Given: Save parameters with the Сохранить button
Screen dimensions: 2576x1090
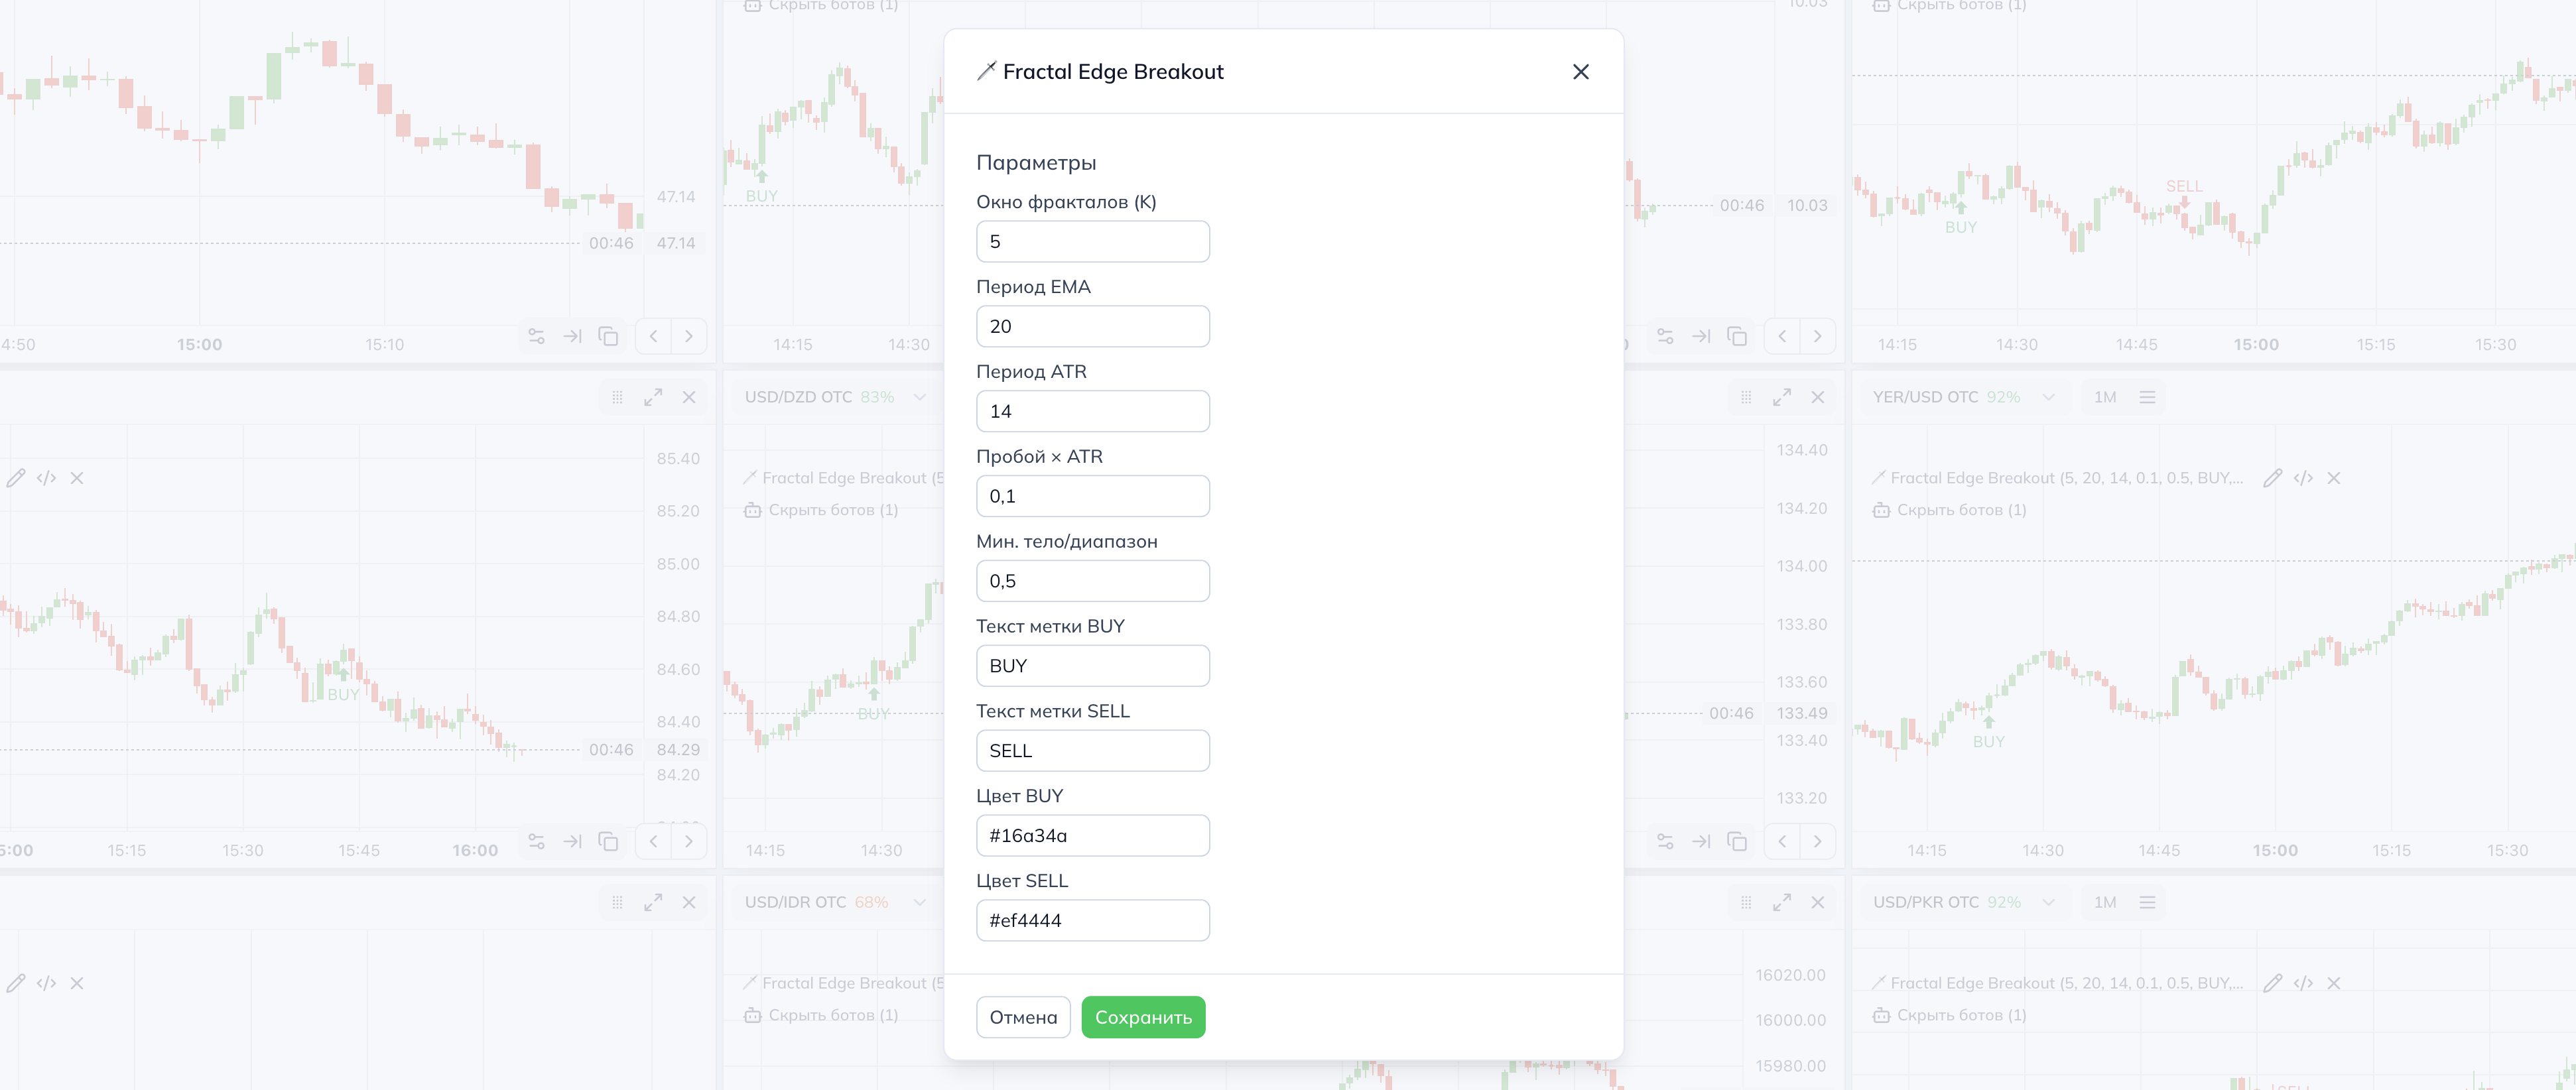Looking at the screenshot, I should 1143,1017.
